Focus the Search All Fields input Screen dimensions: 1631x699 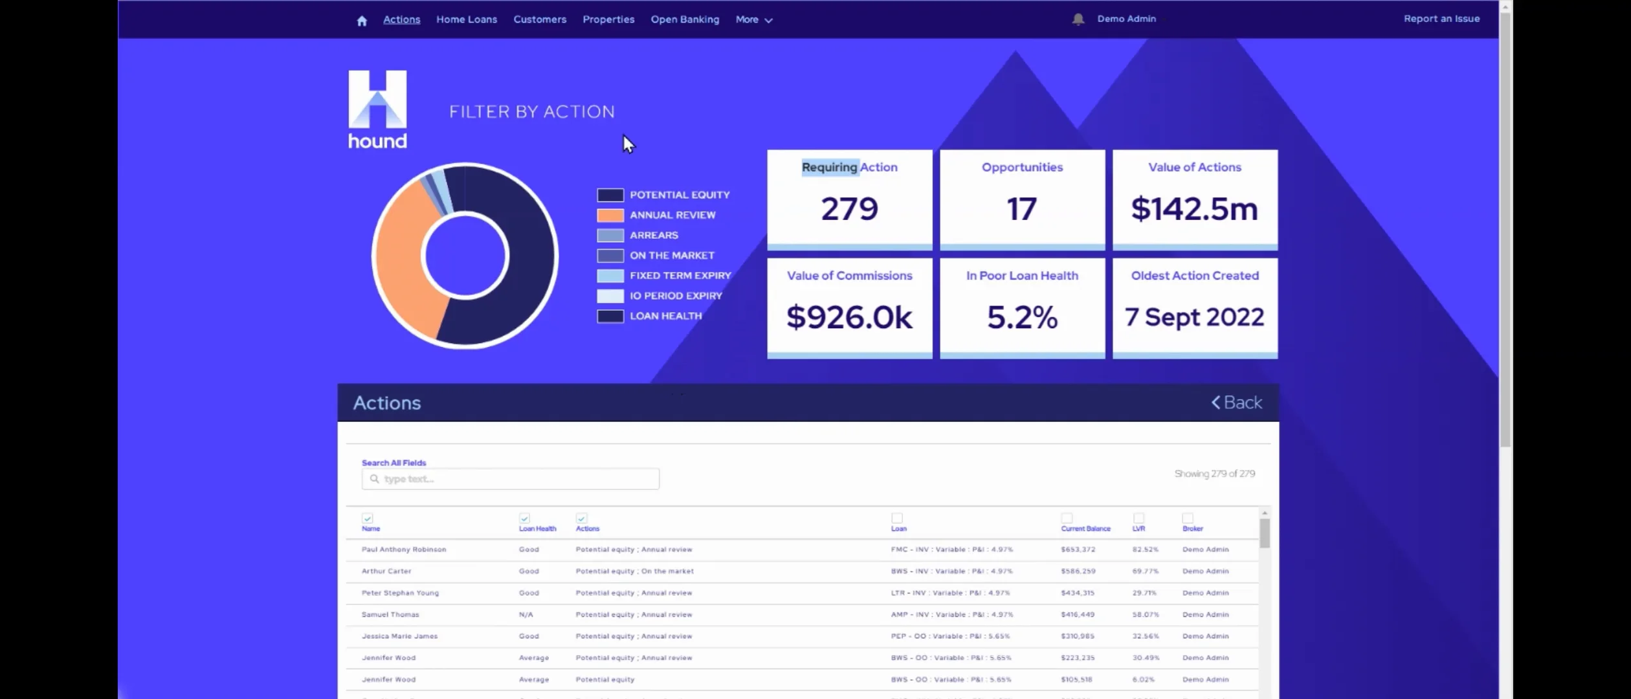pyautogui.click(x=510, y=479)
